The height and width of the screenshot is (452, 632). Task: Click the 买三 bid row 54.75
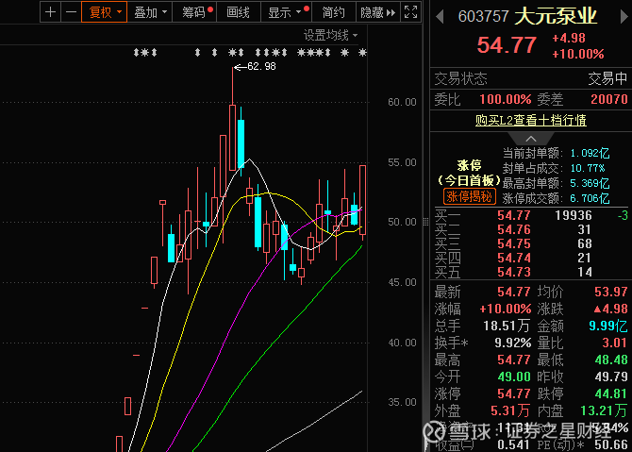point(531,243)
